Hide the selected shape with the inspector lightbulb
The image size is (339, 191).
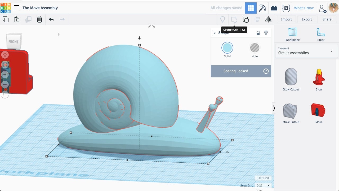coord(266,33)
